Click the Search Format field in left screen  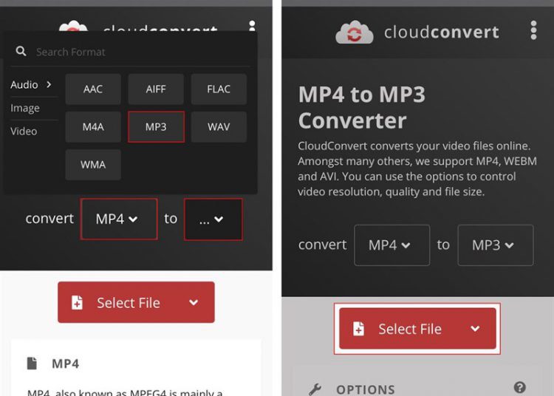click(x=130, y=52)
